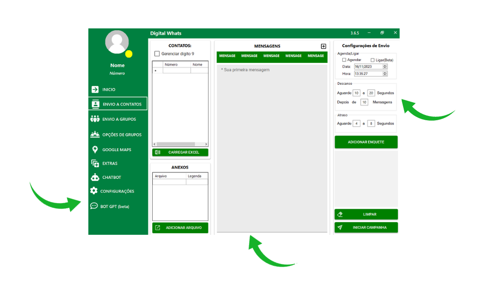
Task: Enable Gerenciar dígito 9 checkbox
Action: (157, 54)
